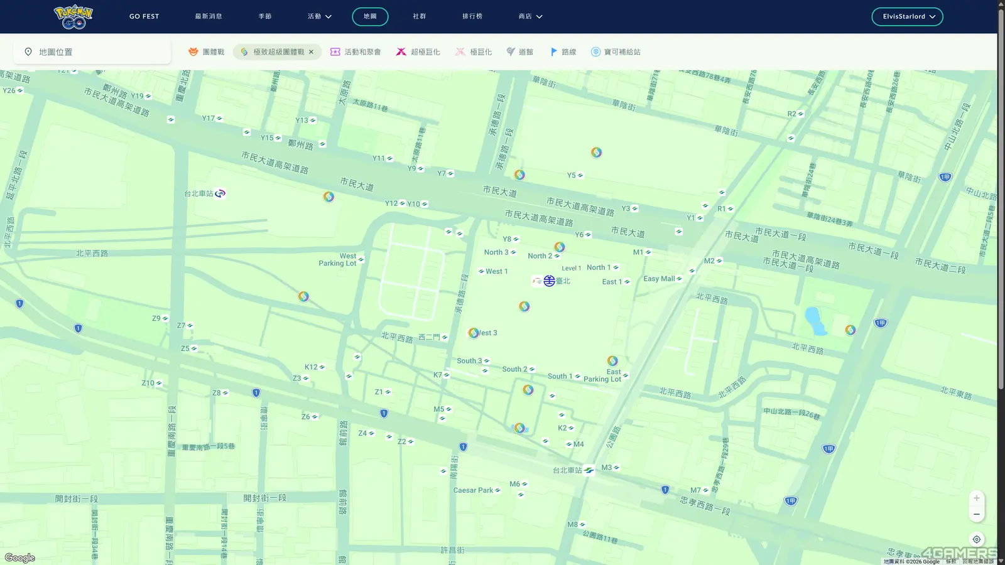
Task: Click the exit icon next to Easy Mall
Action: coord(679,279)
